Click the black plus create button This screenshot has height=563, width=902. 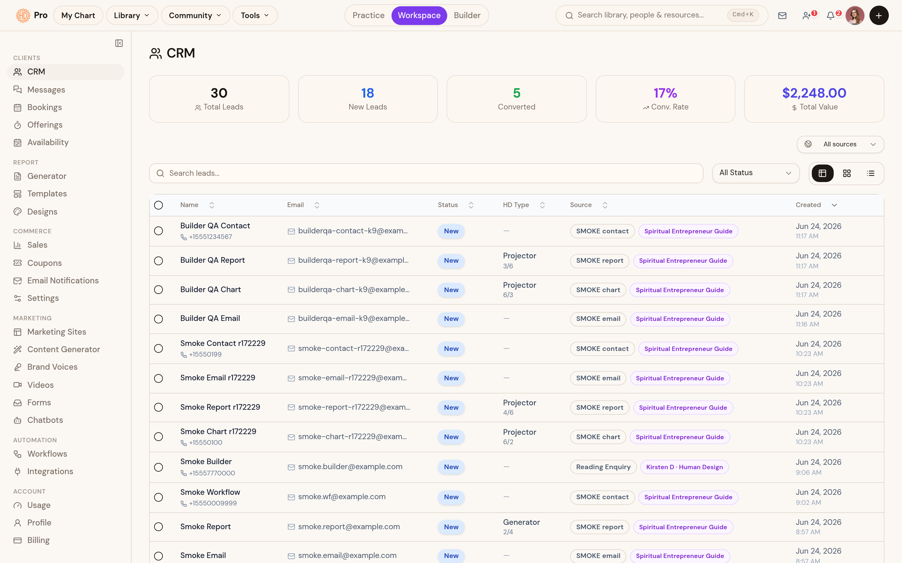click(x=879, y=15)
